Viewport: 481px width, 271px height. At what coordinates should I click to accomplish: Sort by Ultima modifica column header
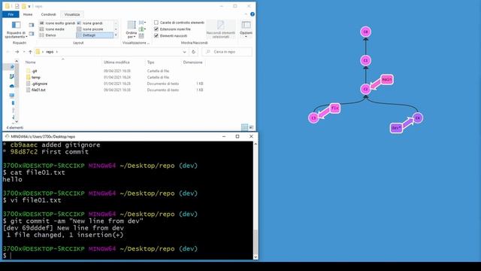click(x=116, y=62)
